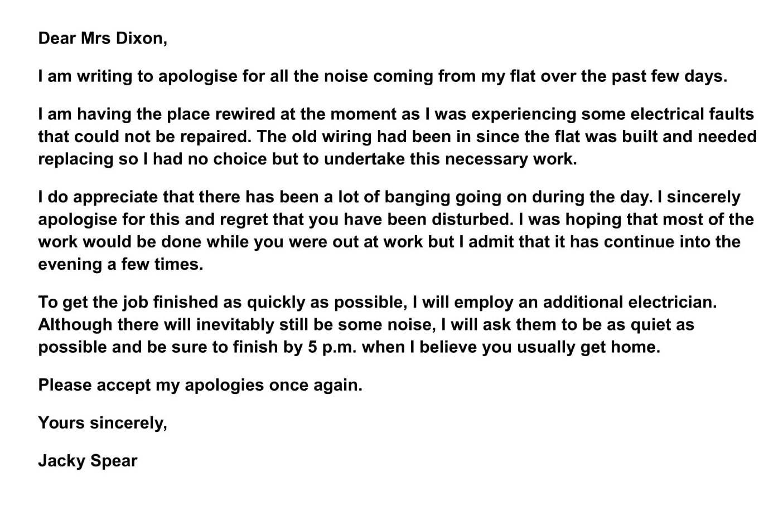Click the phrase "evening a few times"

(x=120, y=264)
